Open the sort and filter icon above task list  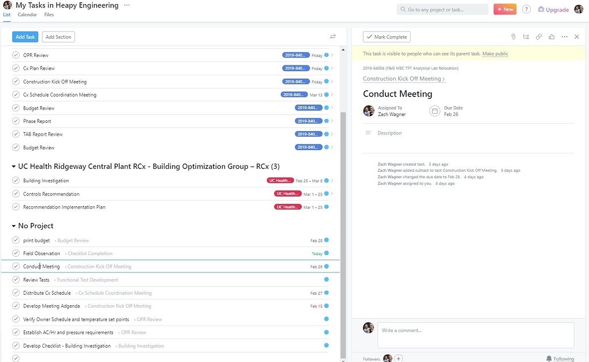pos(332,36)
